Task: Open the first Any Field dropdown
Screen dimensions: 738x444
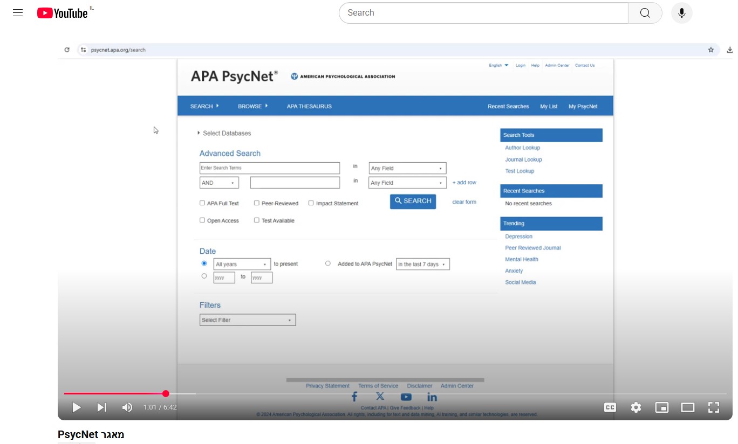Action: pyautogui.click(x=407, y=168)
